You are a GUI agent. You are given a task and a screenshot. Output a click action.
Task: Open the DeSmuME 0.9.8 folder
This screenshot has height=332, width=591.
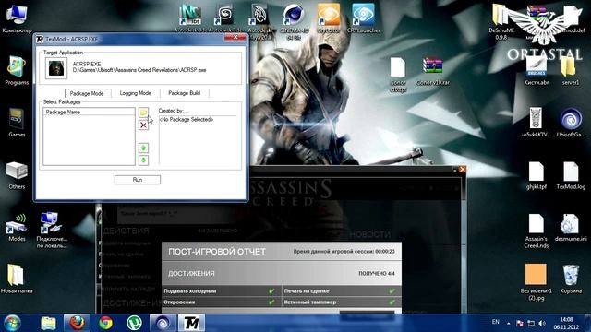coord(501,22)
